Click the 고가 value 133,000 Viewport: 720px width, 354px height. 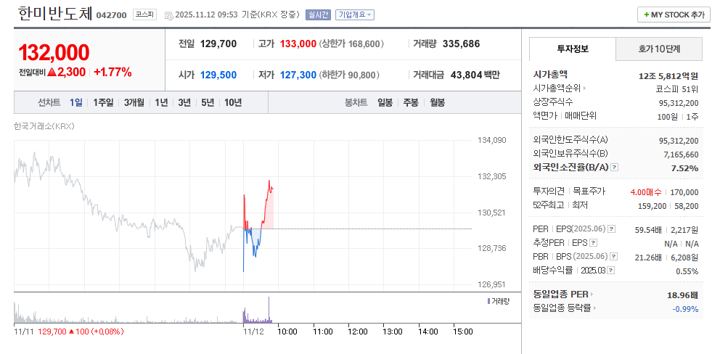click(x=298, y=44)
